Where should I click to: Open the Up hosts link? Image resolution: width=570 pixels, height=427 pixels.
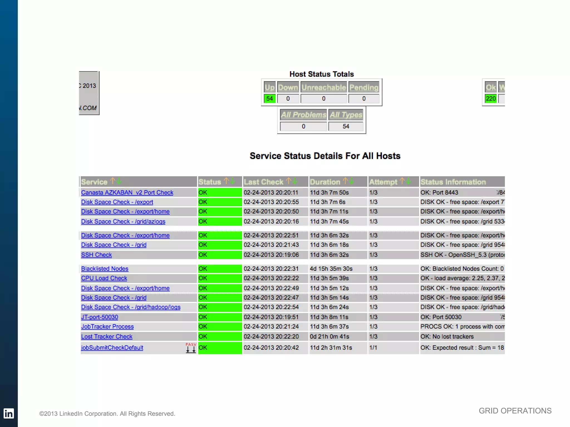[x=269, y=87]
